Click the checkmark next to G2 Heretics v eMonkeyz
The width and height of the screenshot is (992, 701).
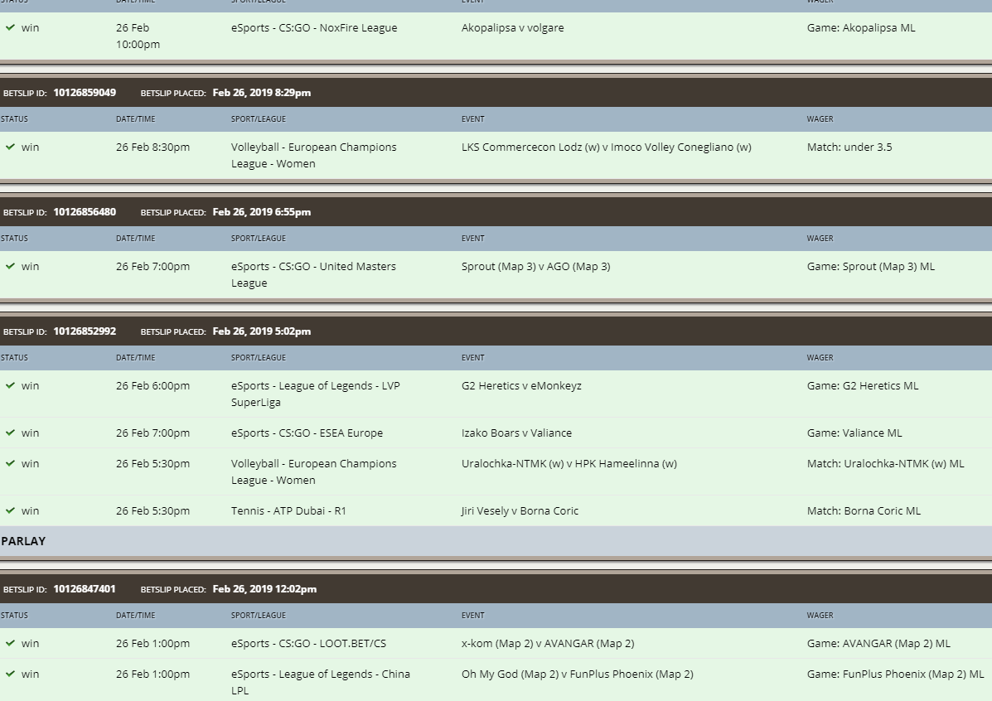point(10,385)
